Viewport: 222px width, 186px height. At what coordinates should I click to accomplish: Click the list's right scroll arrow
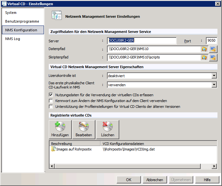[x=214, y=166]
